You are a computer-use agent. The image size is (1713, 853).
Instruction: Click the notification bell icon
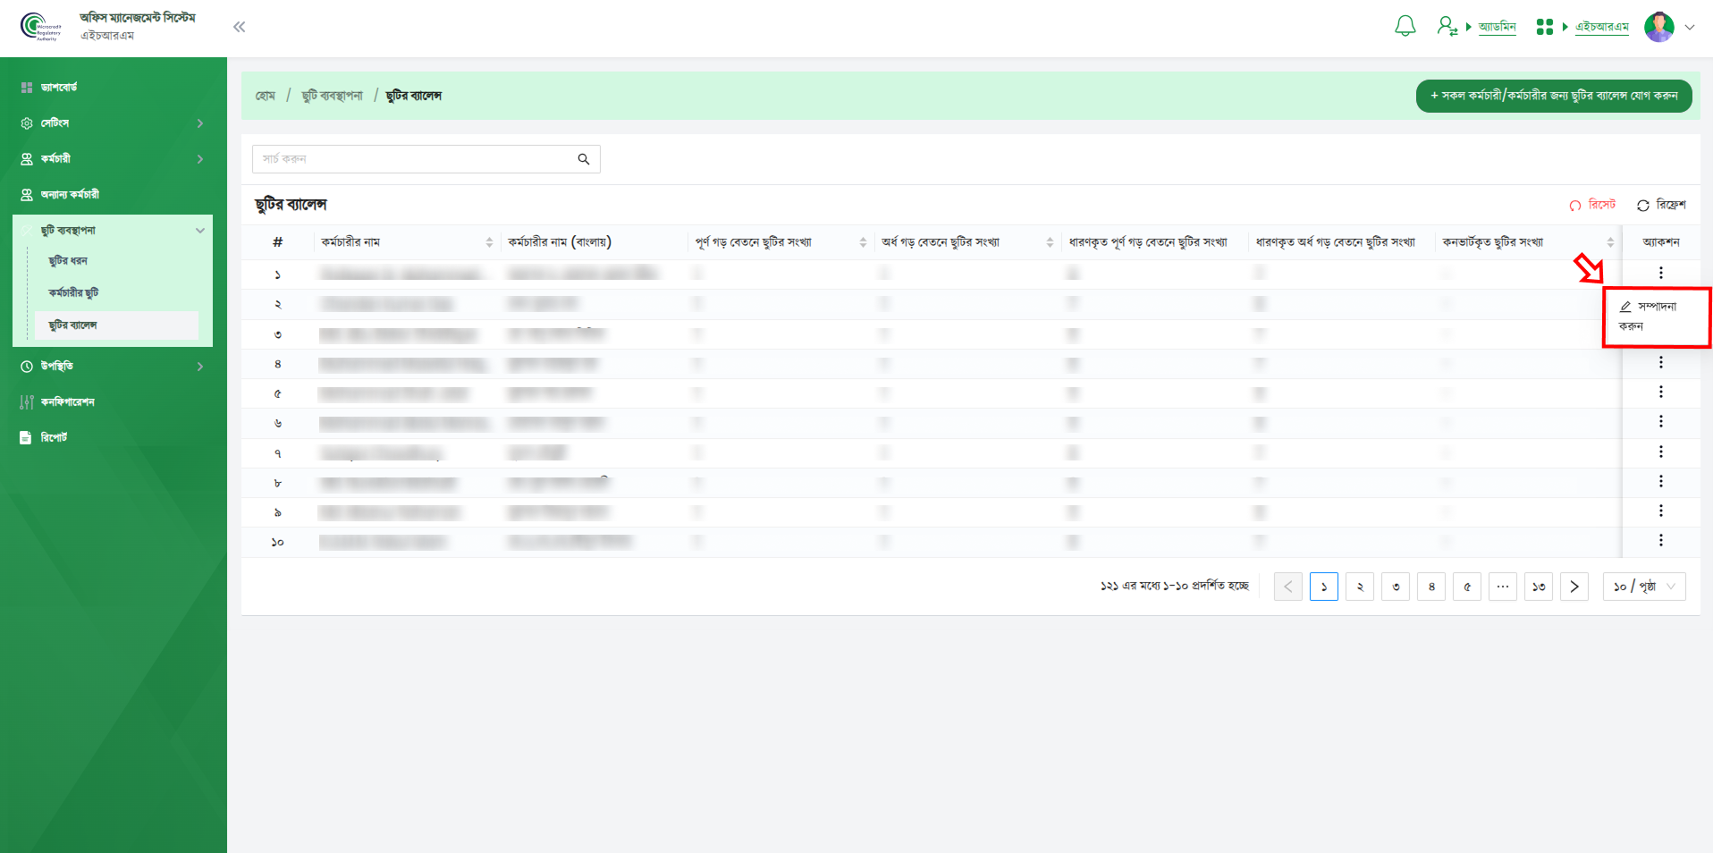point(1405,27)
